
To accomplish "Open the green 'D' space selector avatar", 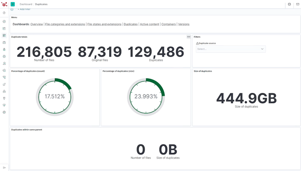I will pyautogui.click(x=13, y=4).
